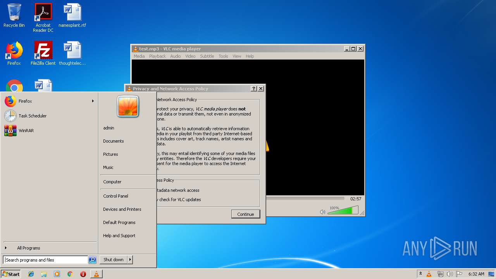496x279 pixels.
Task: Open the Tools menu in VLC
Action: click(223, 56)
